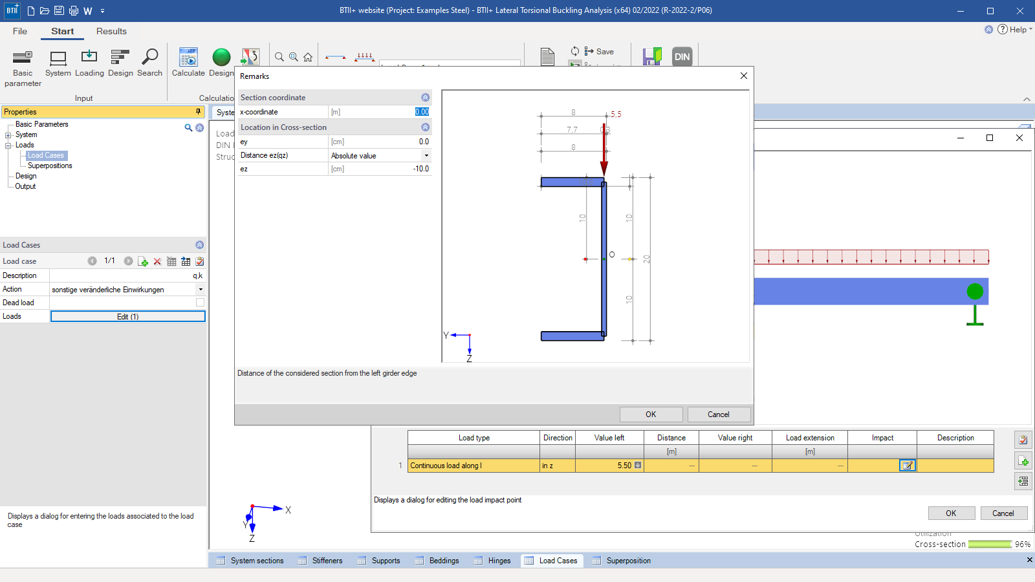Viewport: 1035px width, 582px height.
Task: Select the Output tree item
Action: [25, 186]
